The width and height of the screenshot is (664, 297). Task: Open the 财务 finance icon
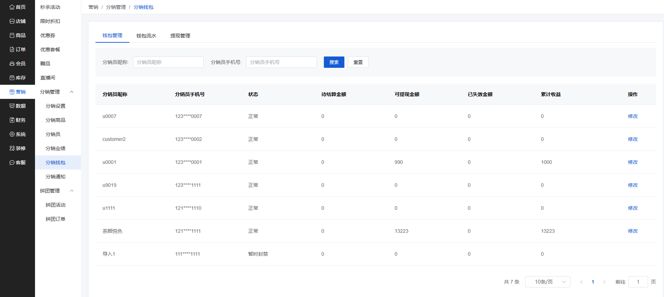click(12, 120)
